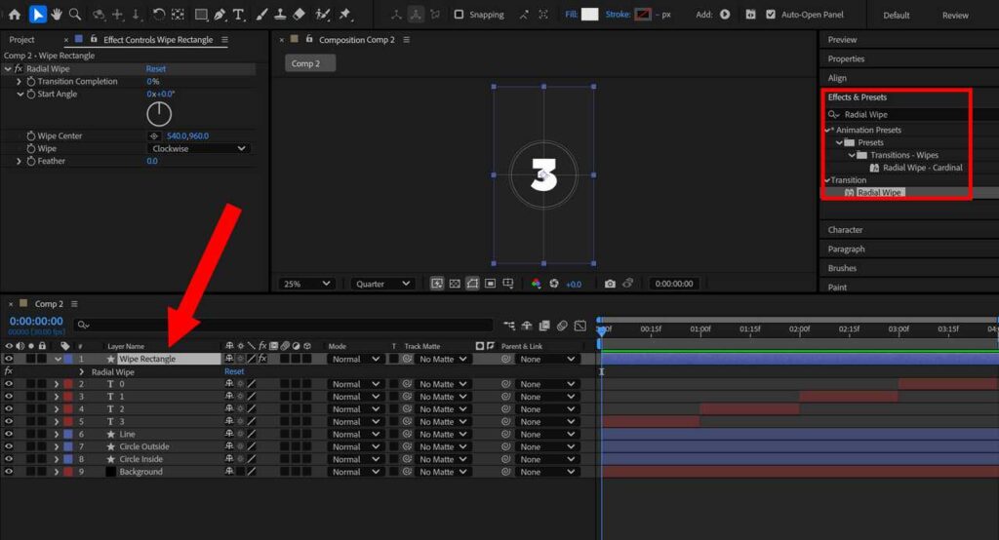Select Radial Wipe - Cardinal preset
This screenshot has width=999, height=540.
click(922, 168)
